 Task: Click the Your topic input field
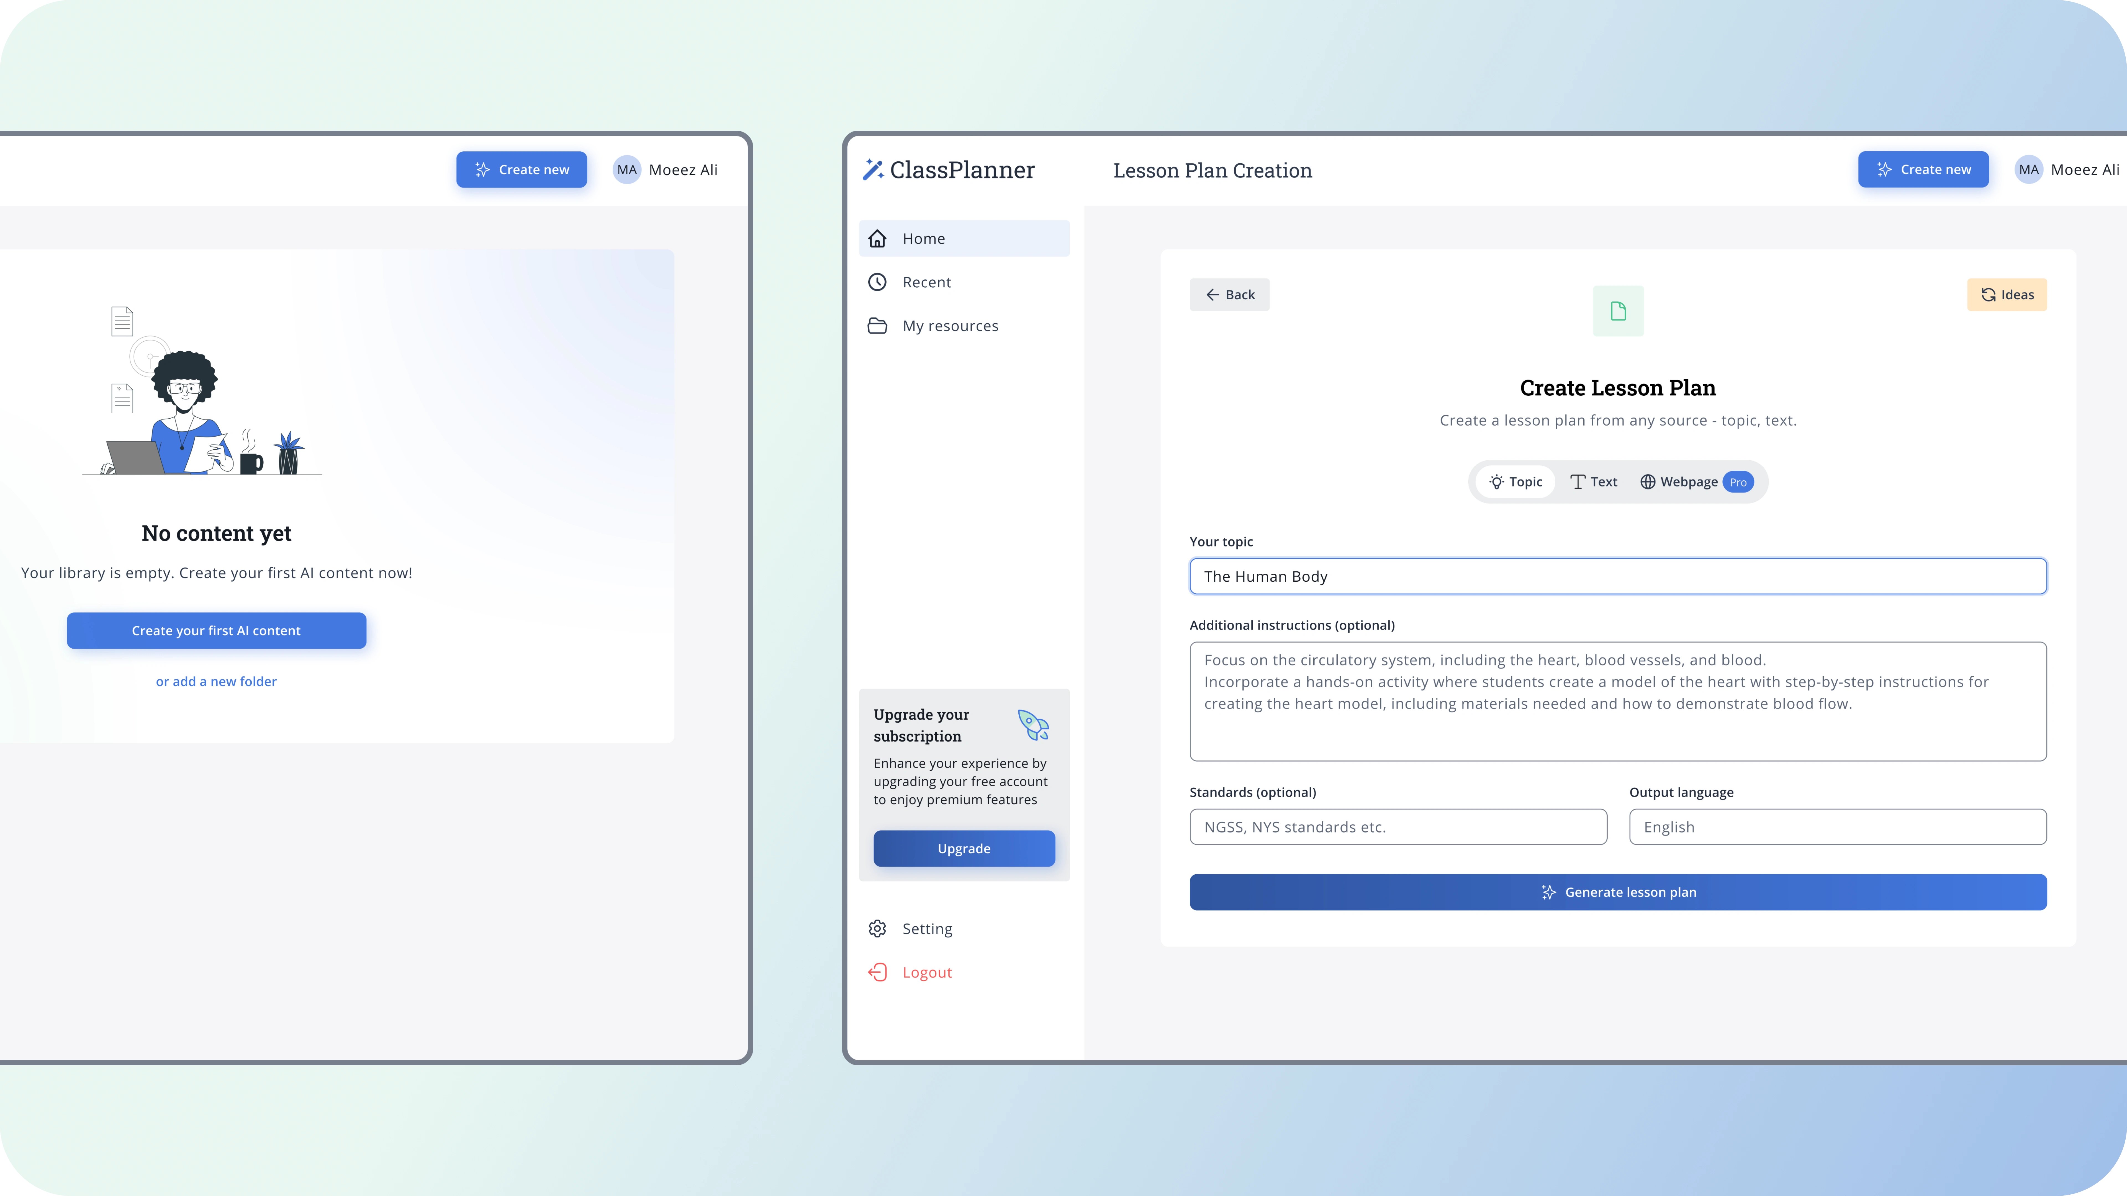pos(1618,576)
